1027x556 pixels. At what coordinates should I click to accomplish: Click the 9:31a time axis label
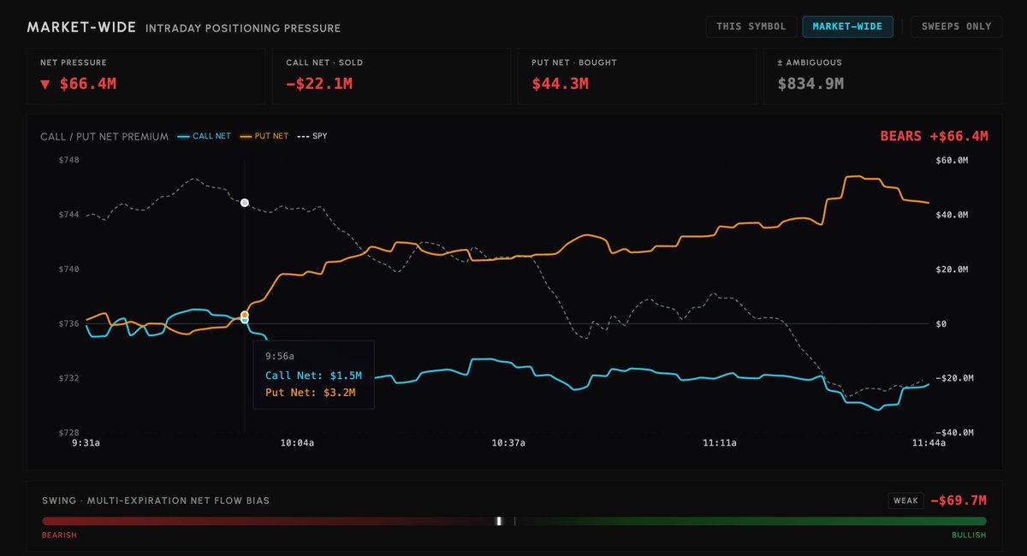point(86,443)
